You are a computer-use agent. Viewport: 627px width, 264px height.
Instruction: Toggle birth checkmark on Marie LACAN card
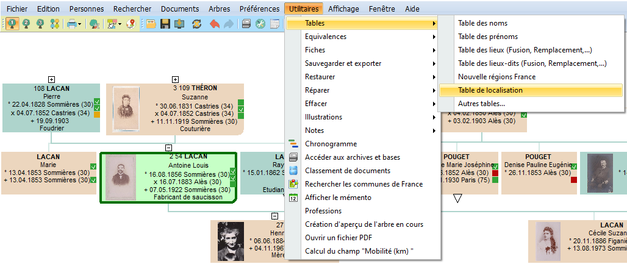93,166
